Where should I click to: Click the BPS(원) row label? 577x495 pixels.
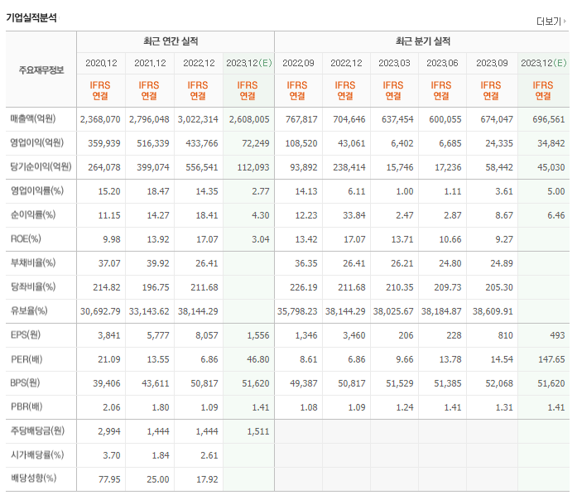click(x=25, y=382)
